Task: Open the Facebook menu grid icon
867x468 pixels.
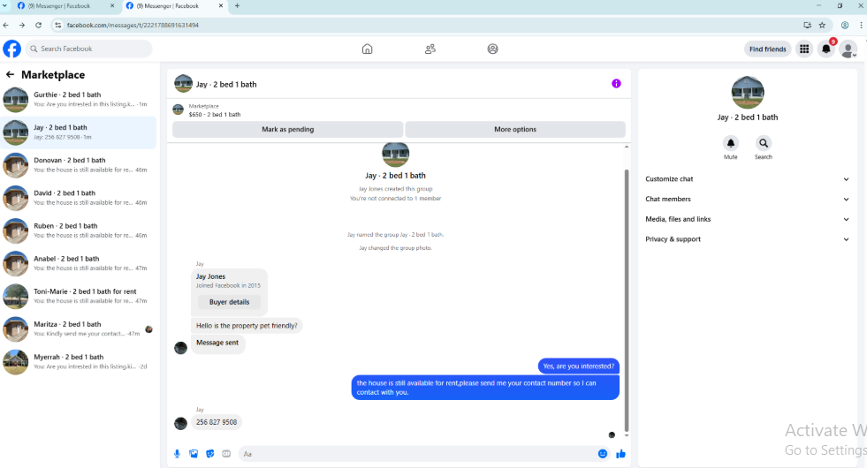Action: coord(804,49)
